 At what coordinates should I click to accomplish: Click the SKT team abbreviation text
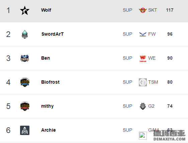click(153, 10)
